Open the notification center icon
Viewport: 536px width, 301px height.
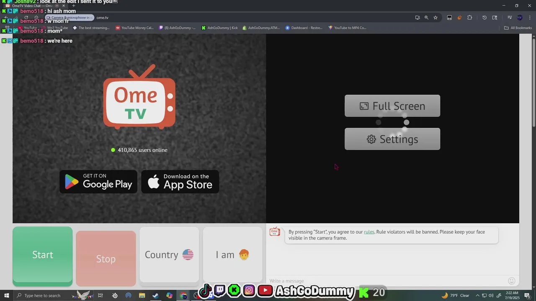tap(527, 296)
